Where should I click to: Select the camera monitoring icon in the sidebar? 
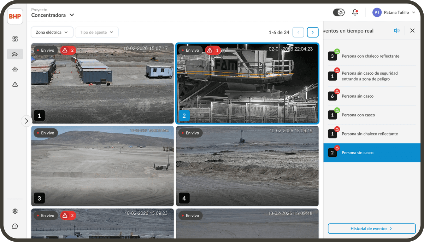coord(15,54)
